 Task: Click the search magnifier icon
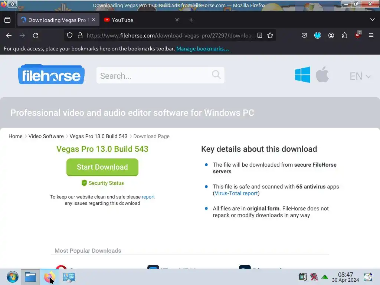coord(216,75)
